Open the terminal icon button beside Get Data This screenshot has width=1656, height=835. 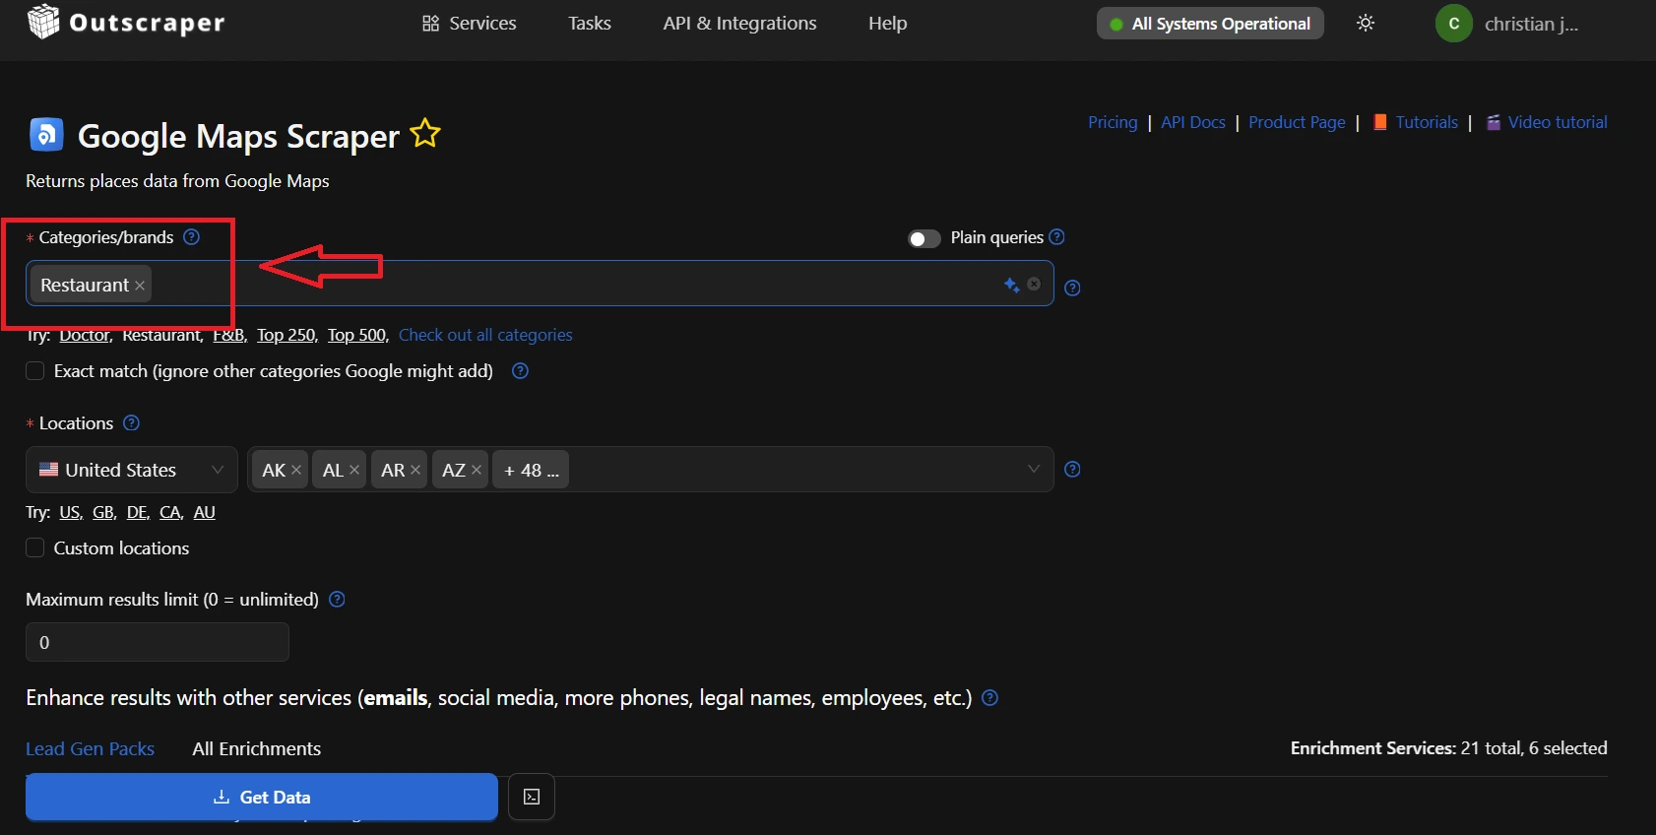click(x=532, y=797)
